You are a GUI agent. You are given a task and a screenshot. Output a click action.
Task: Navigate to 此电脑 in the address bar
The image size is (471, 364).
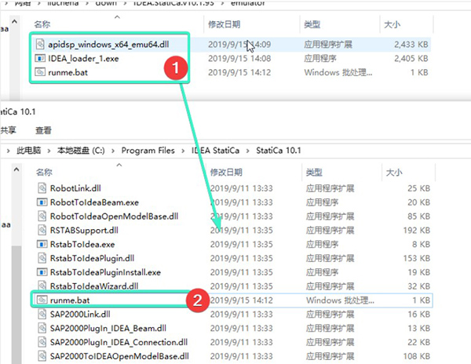coord(30,149)
